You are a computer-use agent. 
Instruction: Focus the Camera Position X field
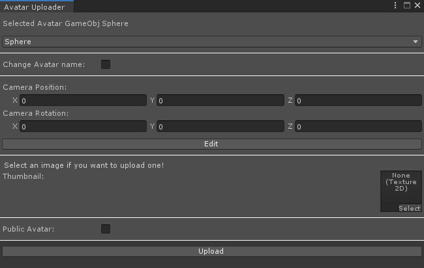coord(83,100)
